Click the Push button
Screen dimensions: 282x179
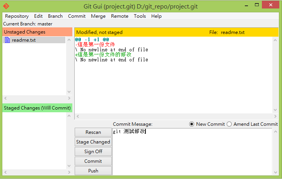(x=93, y=171)
